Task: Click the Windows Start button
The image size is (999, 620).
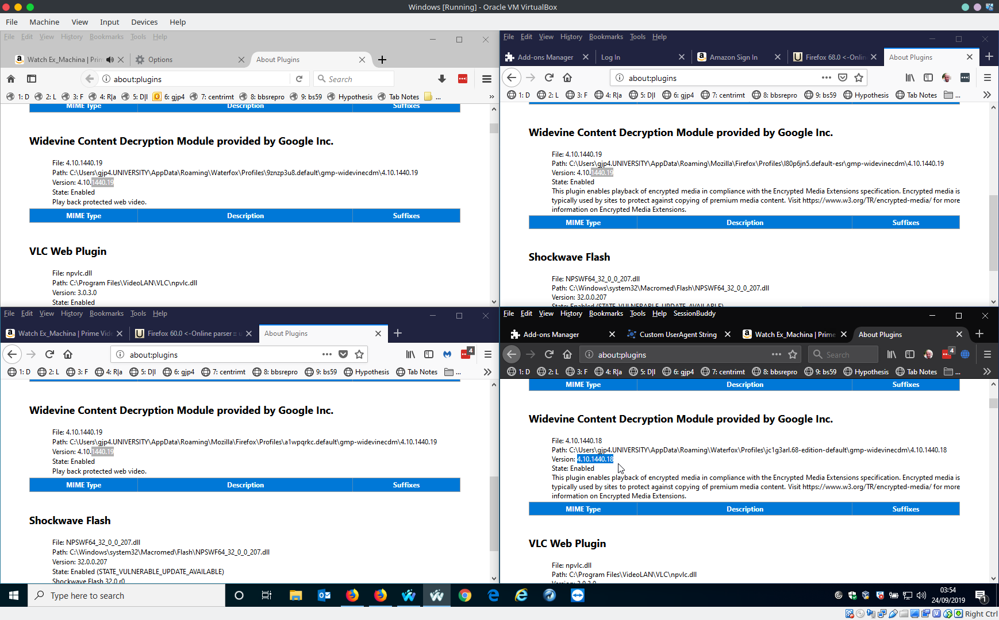Action: tap(14, 595)
